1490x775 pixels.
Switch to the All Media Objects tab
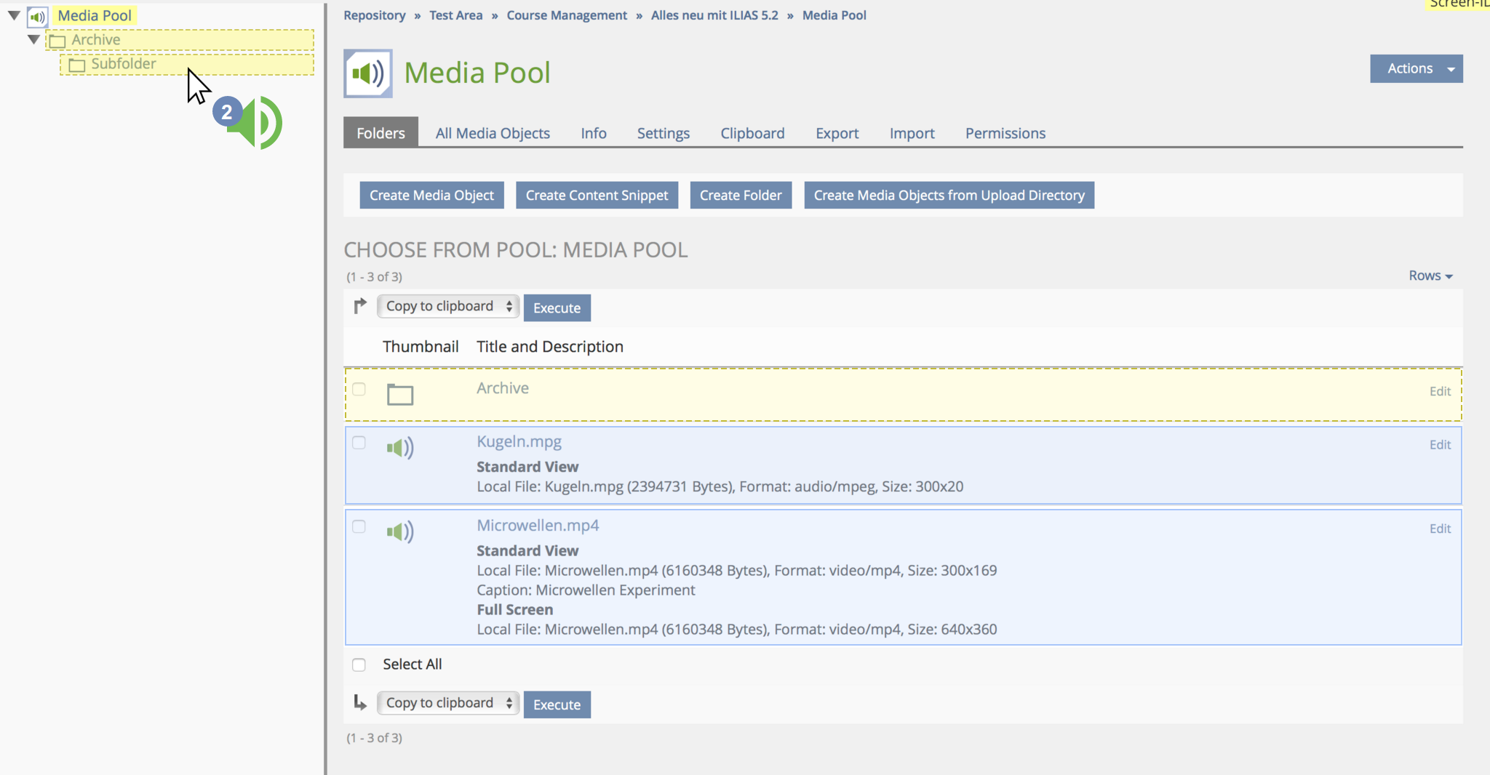[493, 133]
